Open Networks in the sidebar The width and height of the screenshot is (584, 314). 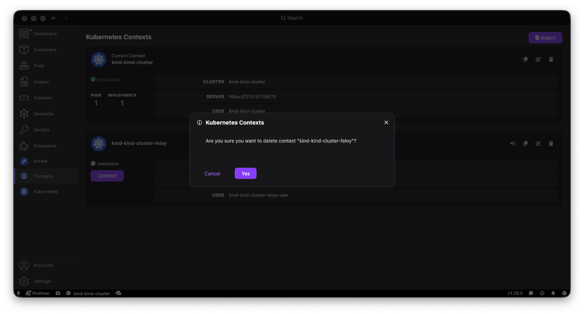(46, 114)
